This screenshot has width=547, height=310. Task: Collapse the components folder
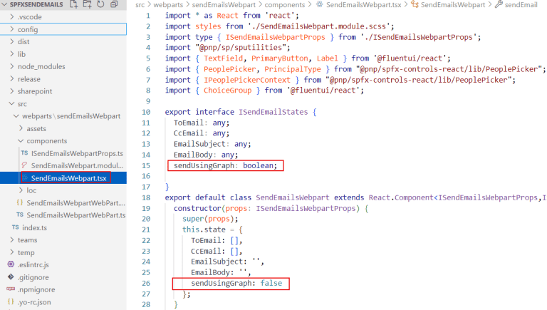point(46,141)
